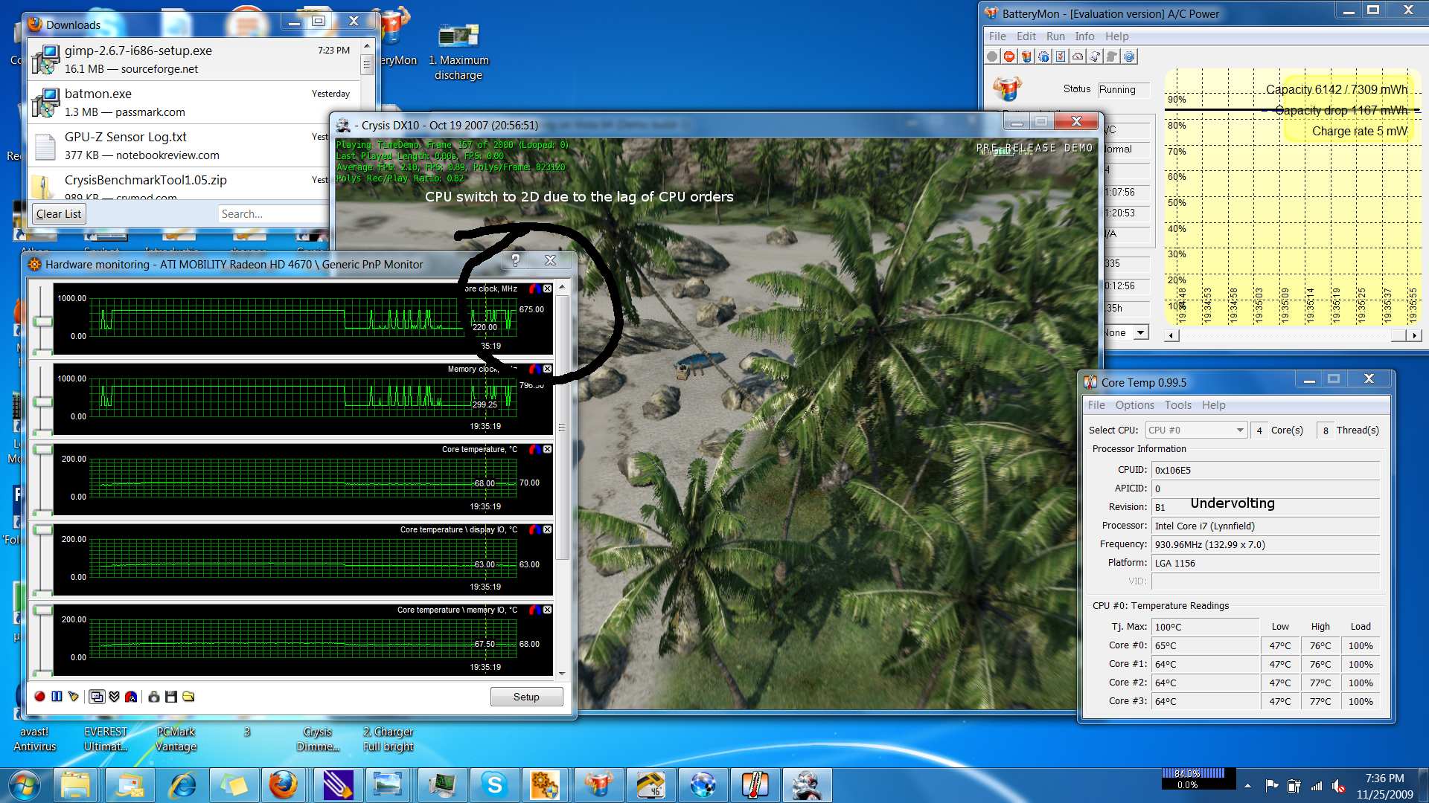Pause the Hardware monitoring graphs
Screen dimensions: 1429x803
(57, 697)
